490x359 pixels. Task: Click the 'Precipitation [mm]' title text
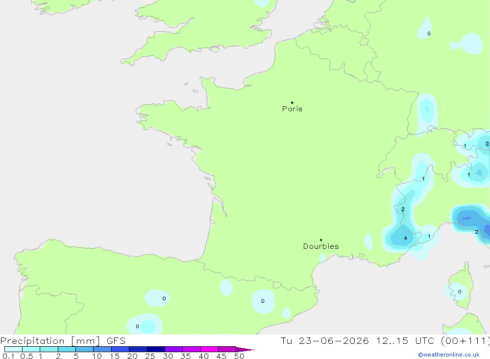click(x=50, y=341)
